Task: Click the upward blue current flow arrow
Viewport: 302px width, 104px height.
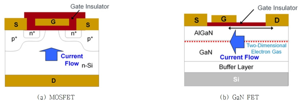Action: point(51,54)
